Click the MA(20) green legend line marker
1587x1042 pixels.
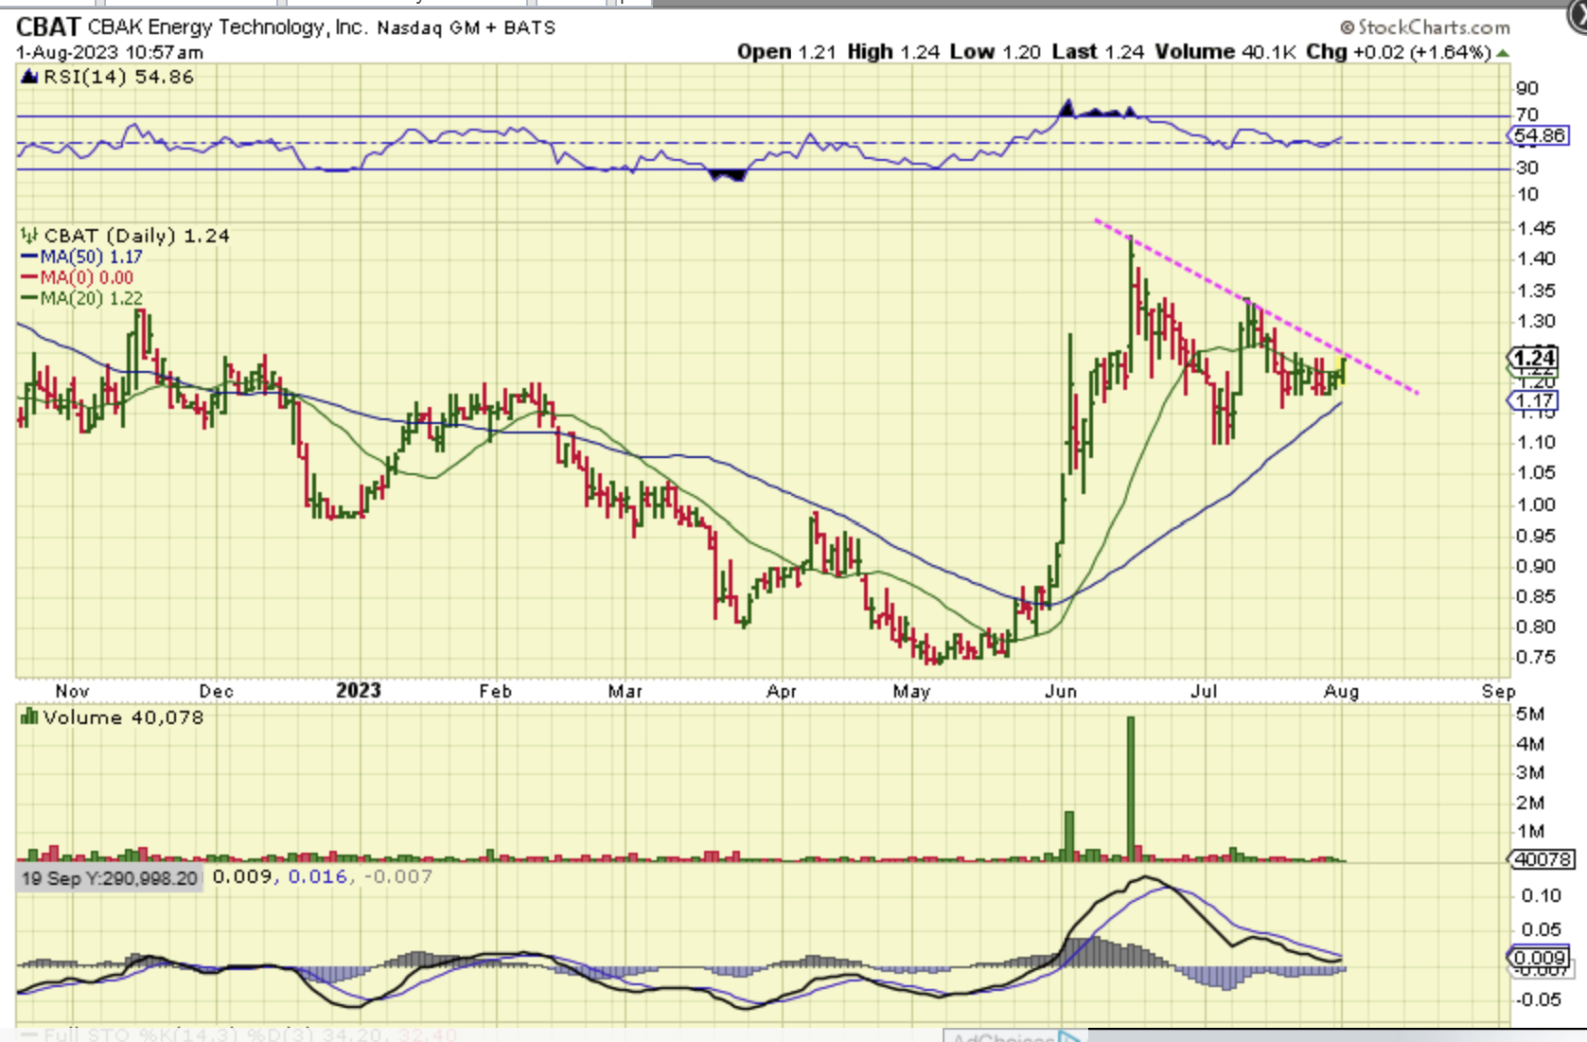[x=29, y=299]
